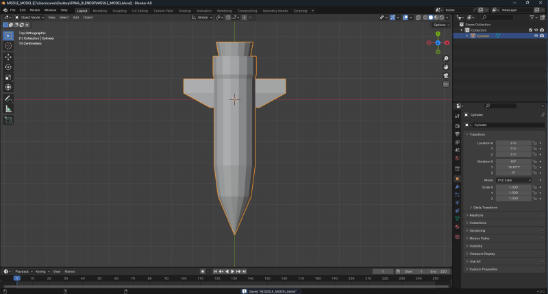Toggle proportional editing in header

[245, 18]
